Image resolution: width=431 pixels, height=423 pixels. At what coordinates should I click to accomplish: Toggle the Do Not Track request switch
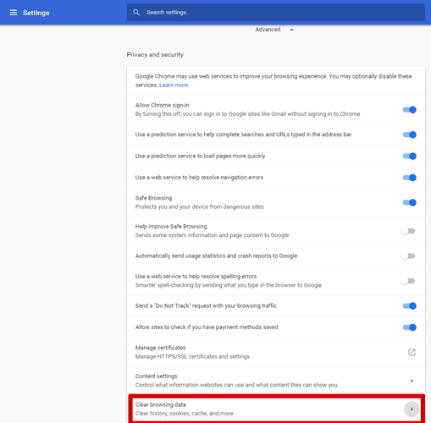click(410, 305)
